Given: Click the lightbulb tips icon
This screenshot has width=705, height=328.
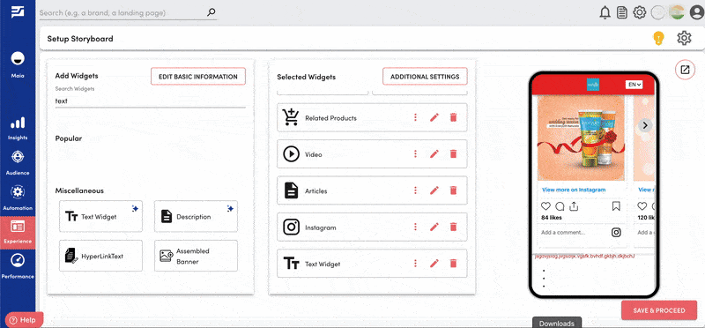Looking at the screenshot, I should (x=658, y=38).
